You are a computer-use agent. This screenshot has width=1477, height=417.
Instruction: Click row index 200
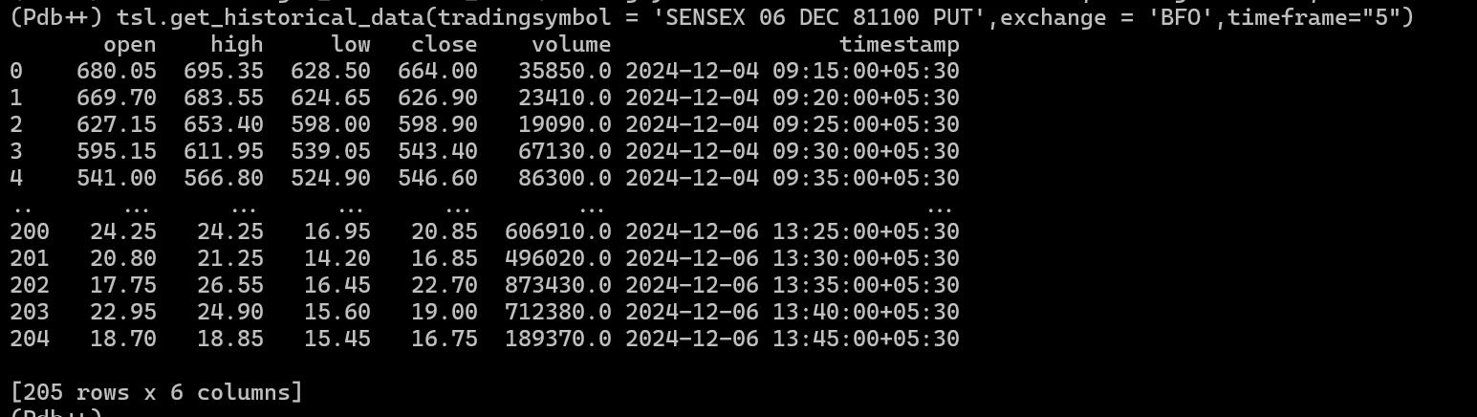coord(30,231)
